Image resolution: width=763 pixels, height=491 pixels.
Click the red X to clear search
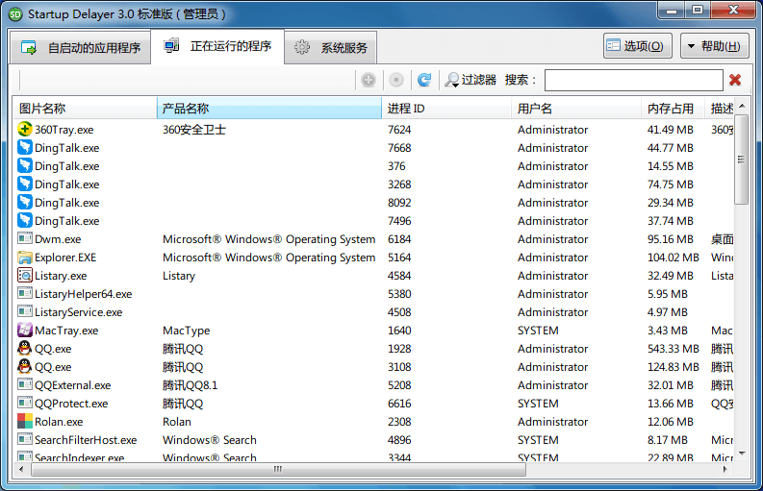(x=735, y=80)
